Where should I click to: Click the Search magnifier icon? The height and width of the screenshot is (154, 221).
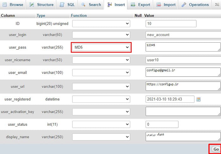83,4
